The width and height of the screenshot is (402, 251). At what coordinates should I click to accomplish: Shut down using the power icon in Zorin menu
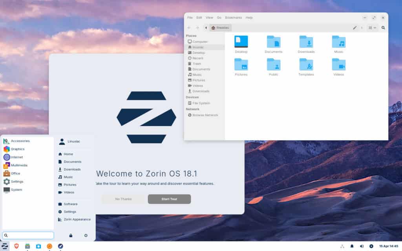86,235
